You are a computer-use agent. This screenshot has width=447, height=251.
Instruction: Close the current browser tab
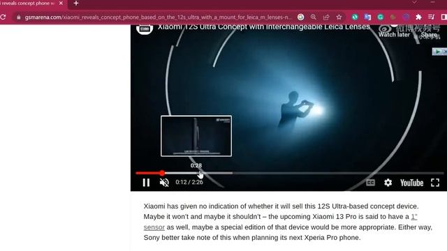point(61,3)
